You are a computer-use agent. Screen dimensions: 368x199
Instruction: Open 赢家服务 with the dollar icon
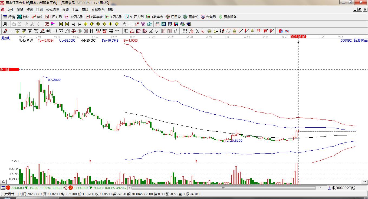pos(228,17)
